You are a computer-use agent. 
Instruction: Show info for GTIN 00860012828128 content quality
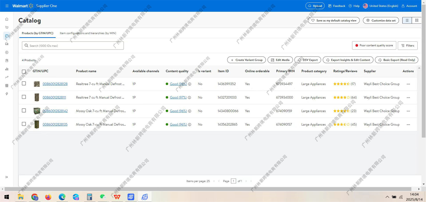(190, 84)
